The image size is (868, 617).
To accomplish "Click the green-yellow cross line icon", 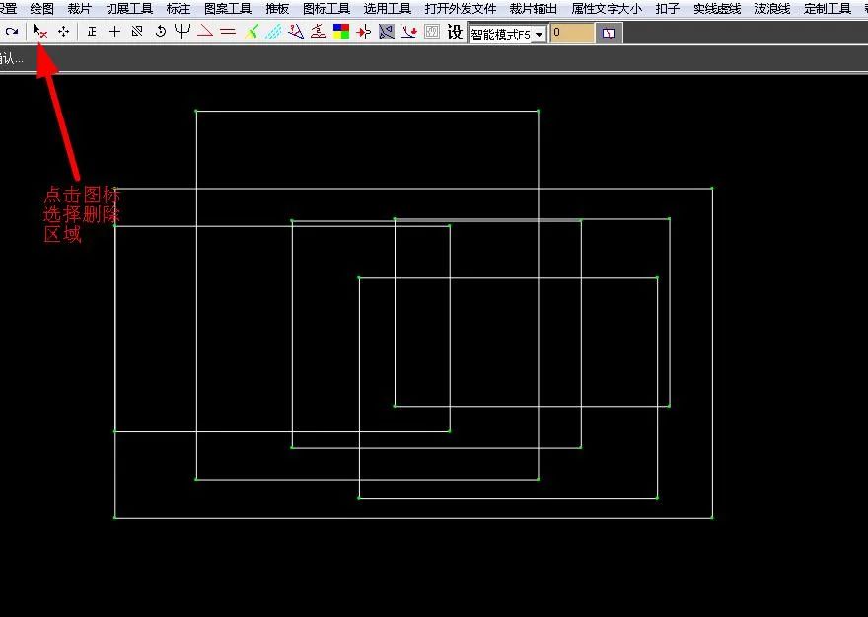I will (252, 32).
